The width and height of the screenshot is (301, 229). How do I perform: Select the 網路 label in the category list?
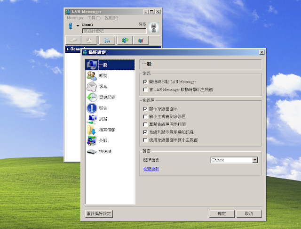click(x=103, y=119)
